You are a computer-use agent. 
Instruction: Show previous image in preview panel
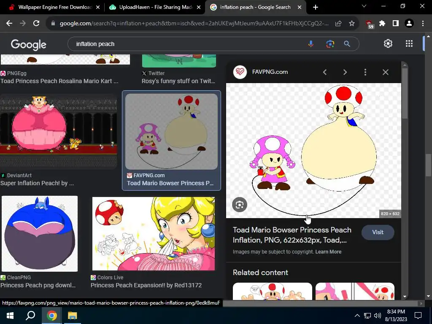[325, 72]
